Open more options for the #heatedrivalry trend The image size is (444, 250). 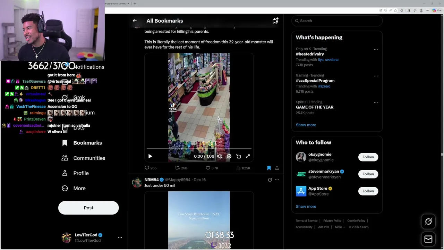(376, 49)
